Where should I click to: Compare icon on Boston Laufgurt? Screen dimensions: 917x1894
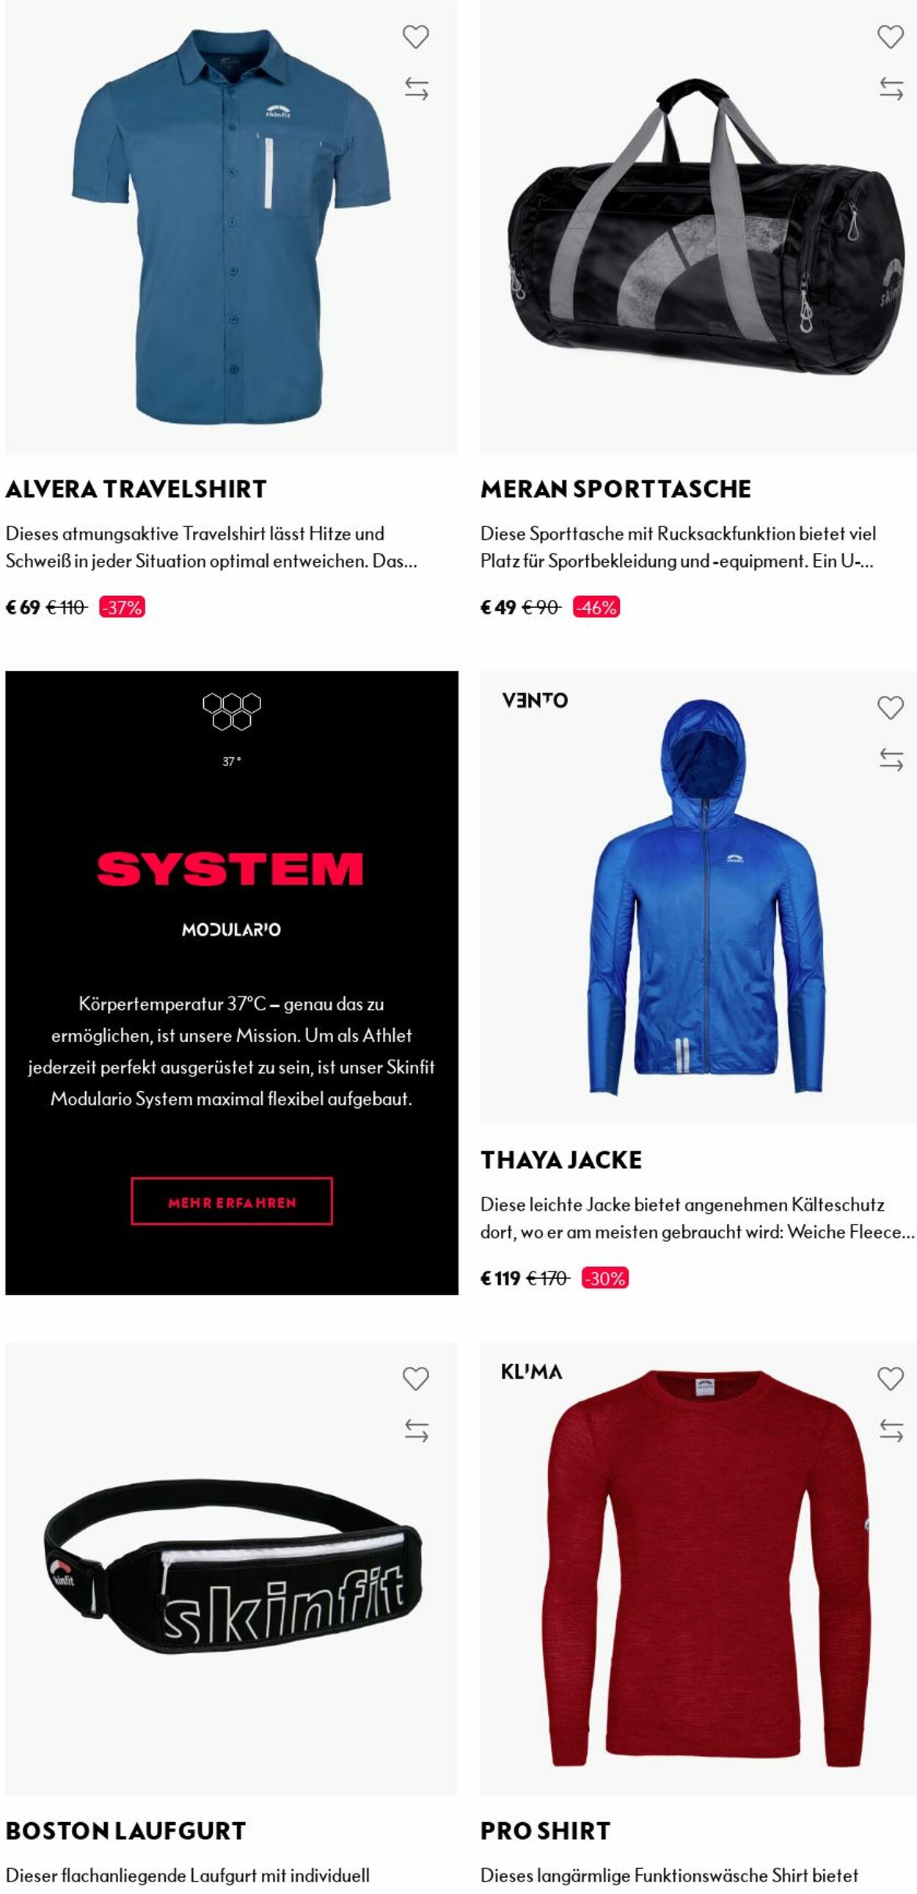[416, 1431]
